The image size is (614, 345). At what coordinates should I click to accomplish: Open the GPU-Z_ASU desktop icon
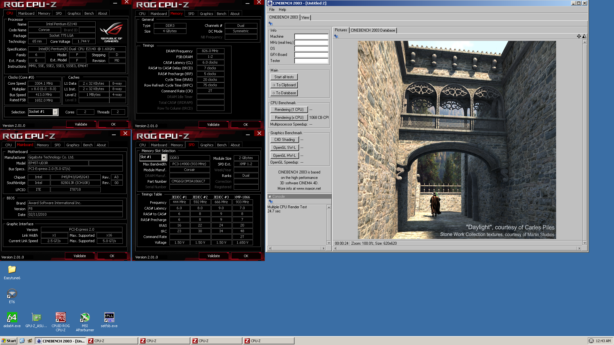click(x=36, y=320)
